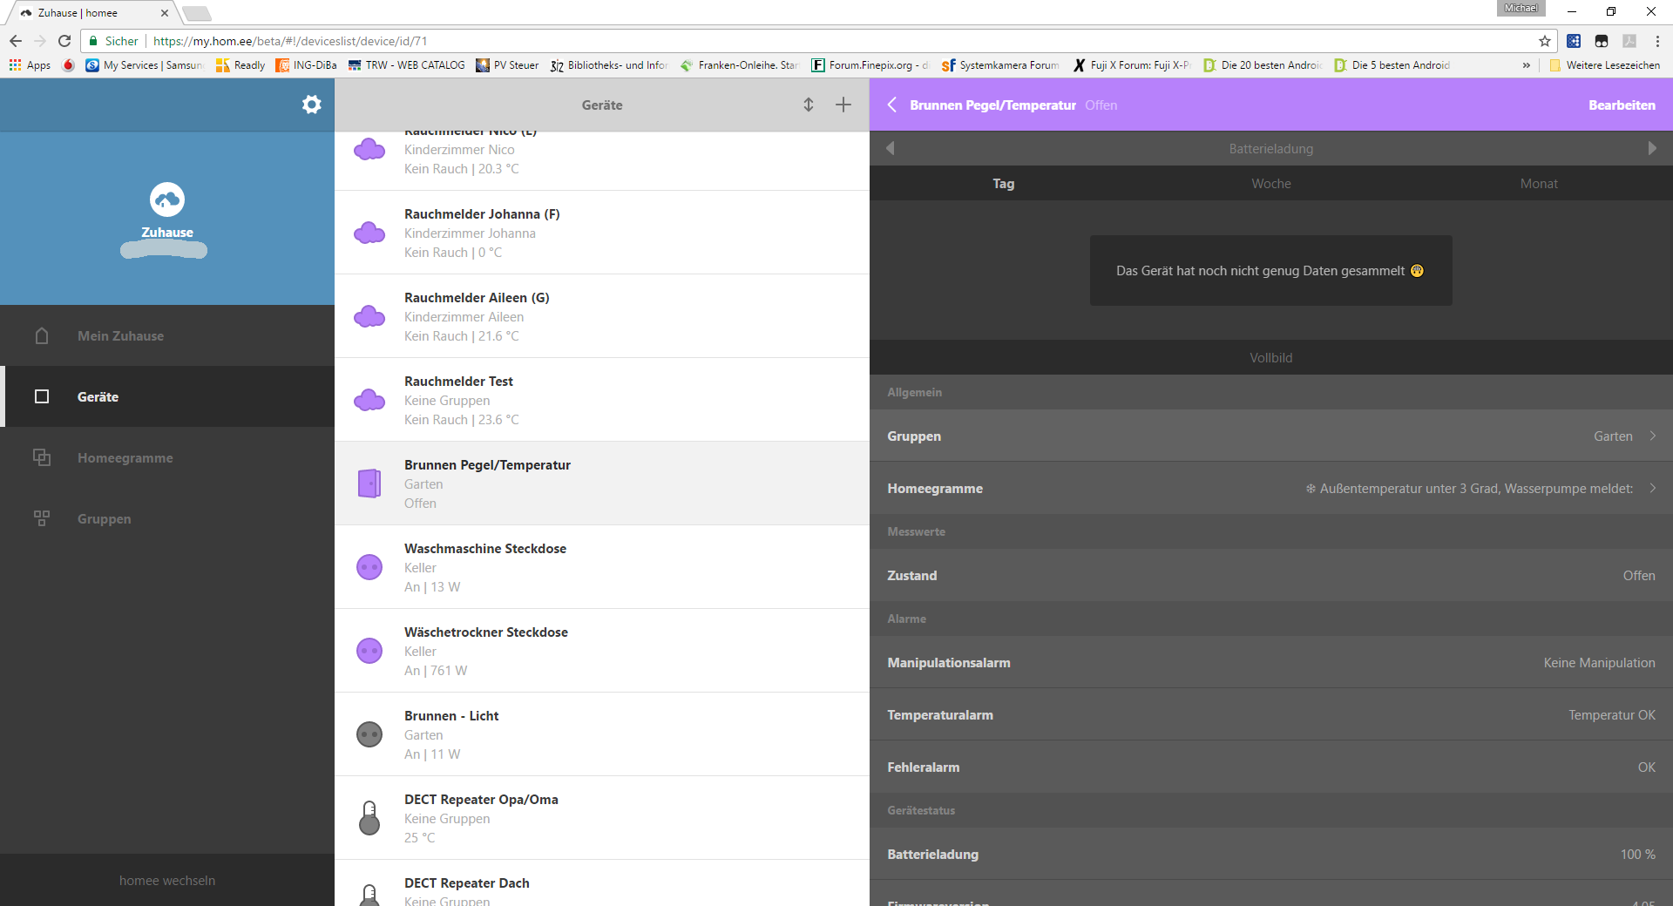Screen dimensions: 1673x906
Task: Open chart in Vollbild mode
Action: pos(1271,358)
